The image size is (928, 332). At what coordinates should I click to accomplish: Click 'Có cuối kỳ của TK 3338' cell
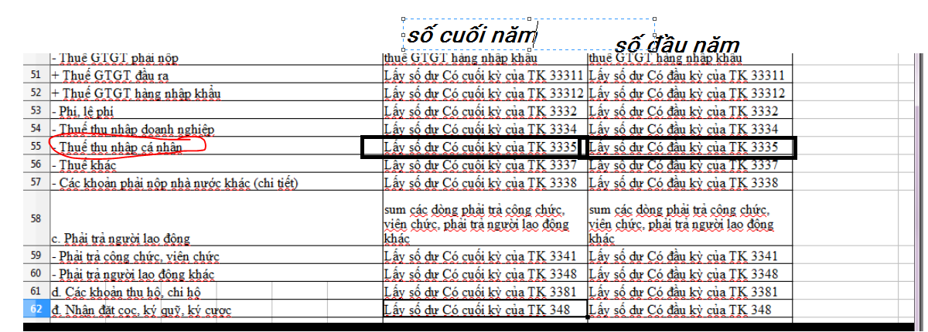[485, 182]
